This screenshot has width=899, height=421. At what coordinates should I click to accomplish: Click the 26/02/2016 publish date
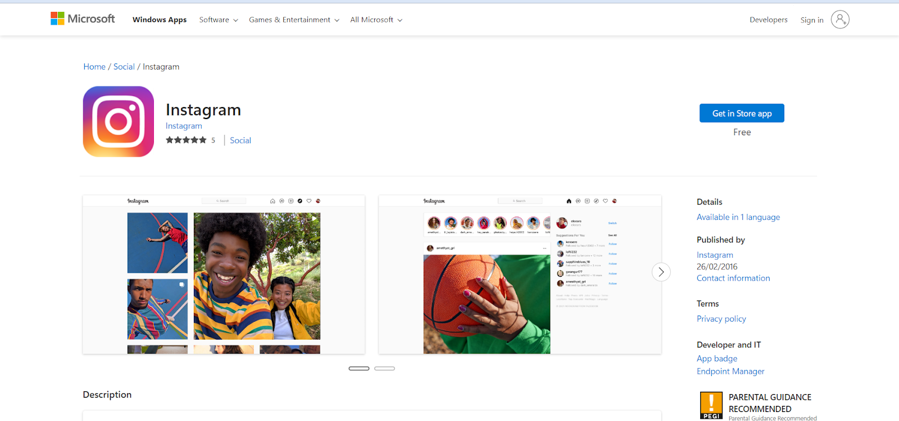(717, 267)
